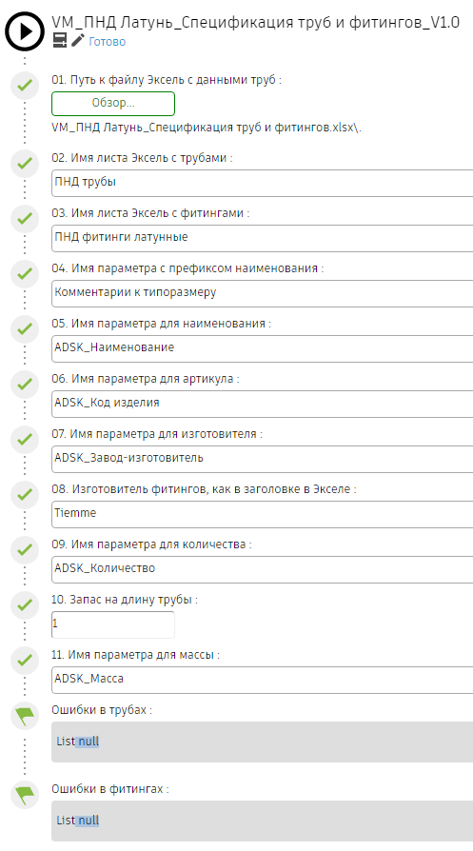473x851 pixels.
Task: Focus the ADSK_Наименование input field
Action: click(263, 348)
